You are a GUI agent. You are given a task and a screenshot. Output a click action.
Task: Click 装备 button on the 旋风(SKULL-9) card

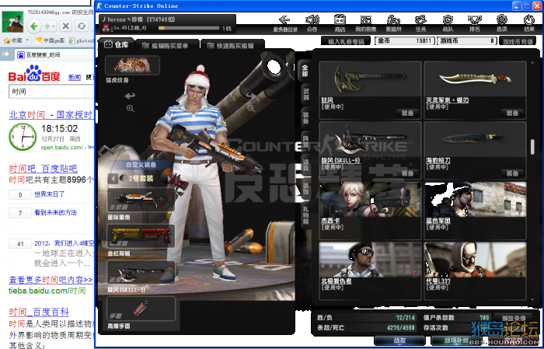tap(408, 173)
